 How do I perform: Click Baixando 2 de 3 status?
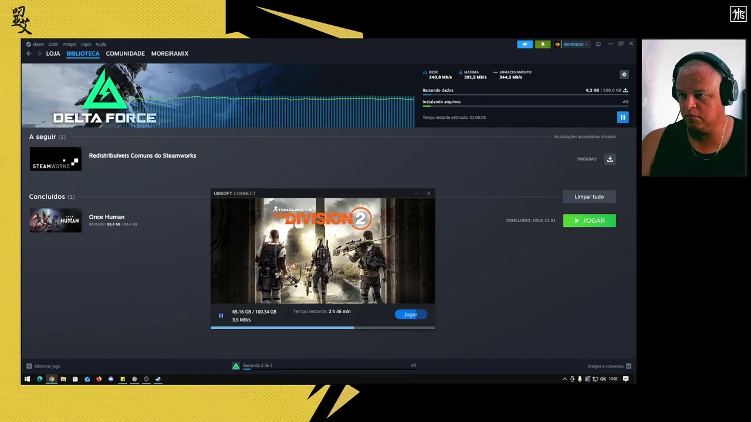(258, 365)
